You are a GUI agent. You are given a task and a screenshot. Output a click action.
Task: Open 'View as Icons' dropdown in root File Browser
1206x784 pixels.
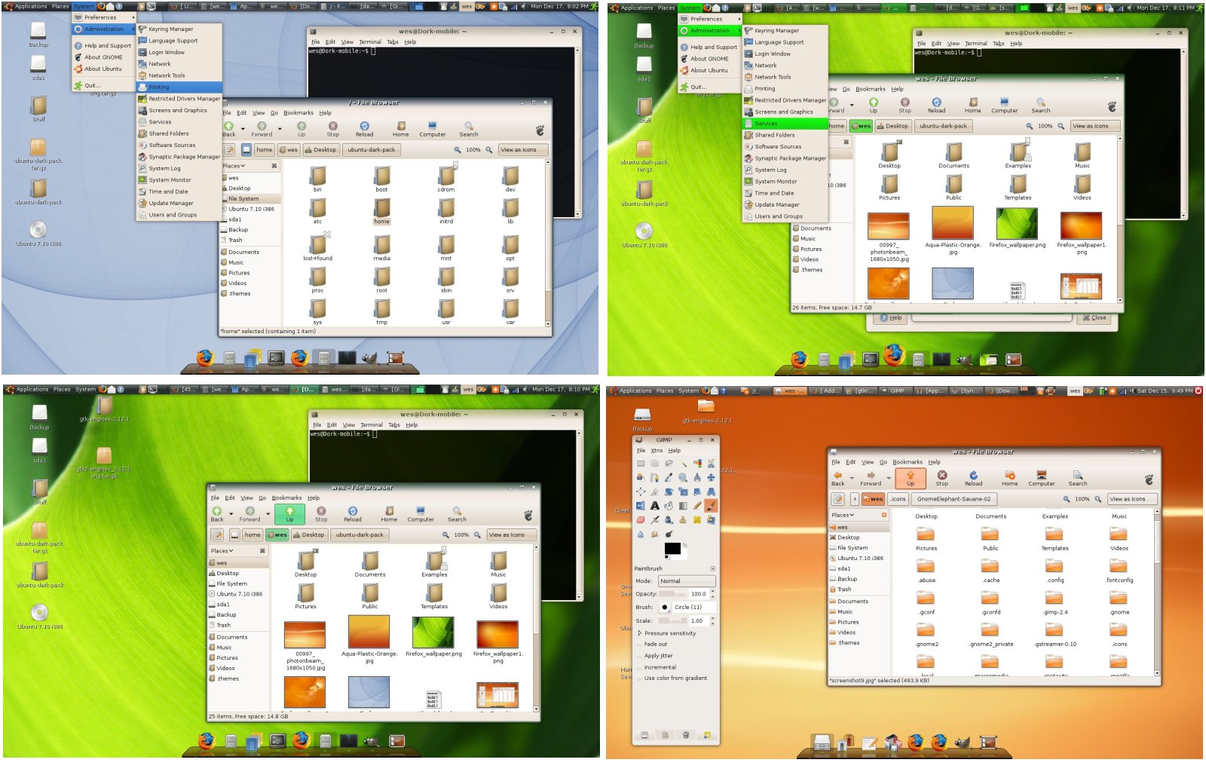pyautogui.click(x=522, y=150)
